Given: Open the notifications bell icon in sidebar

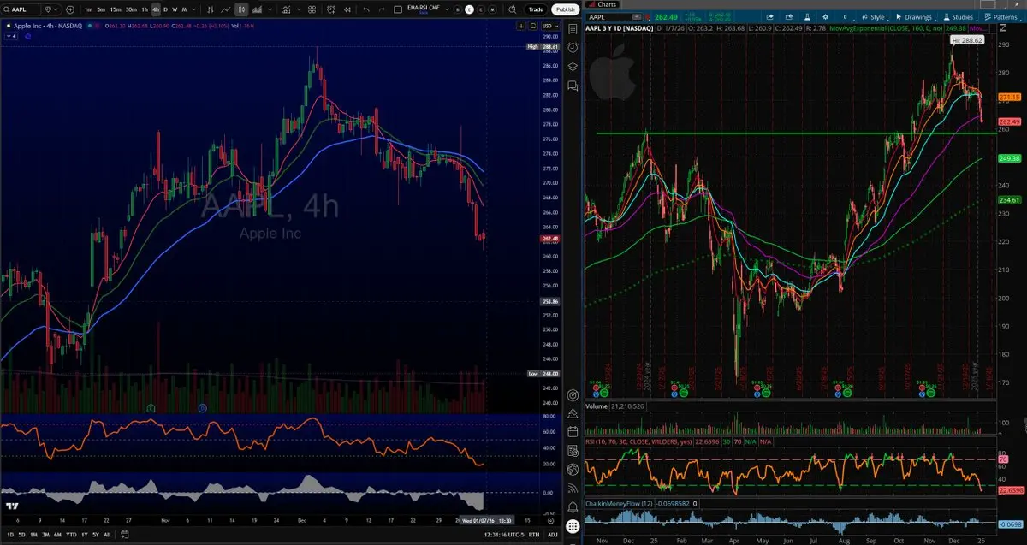Looking at the screenshot, I should pyautogui.click(x=573, y=506).
